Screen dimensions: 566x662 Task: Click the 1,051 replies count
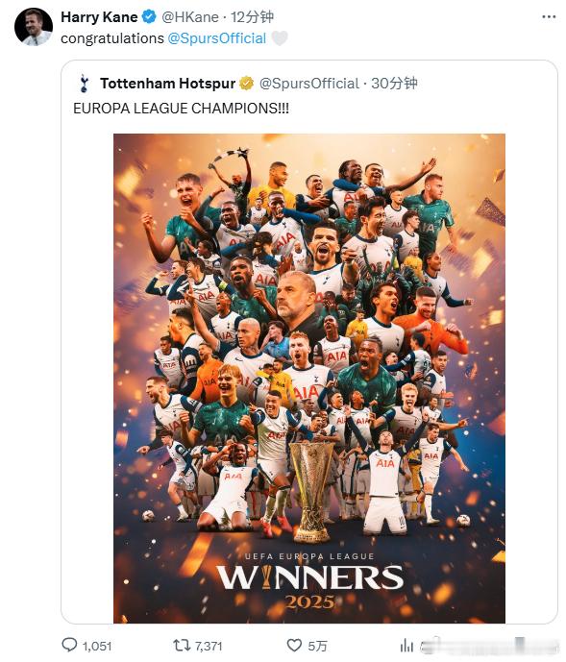pos(97,646)
